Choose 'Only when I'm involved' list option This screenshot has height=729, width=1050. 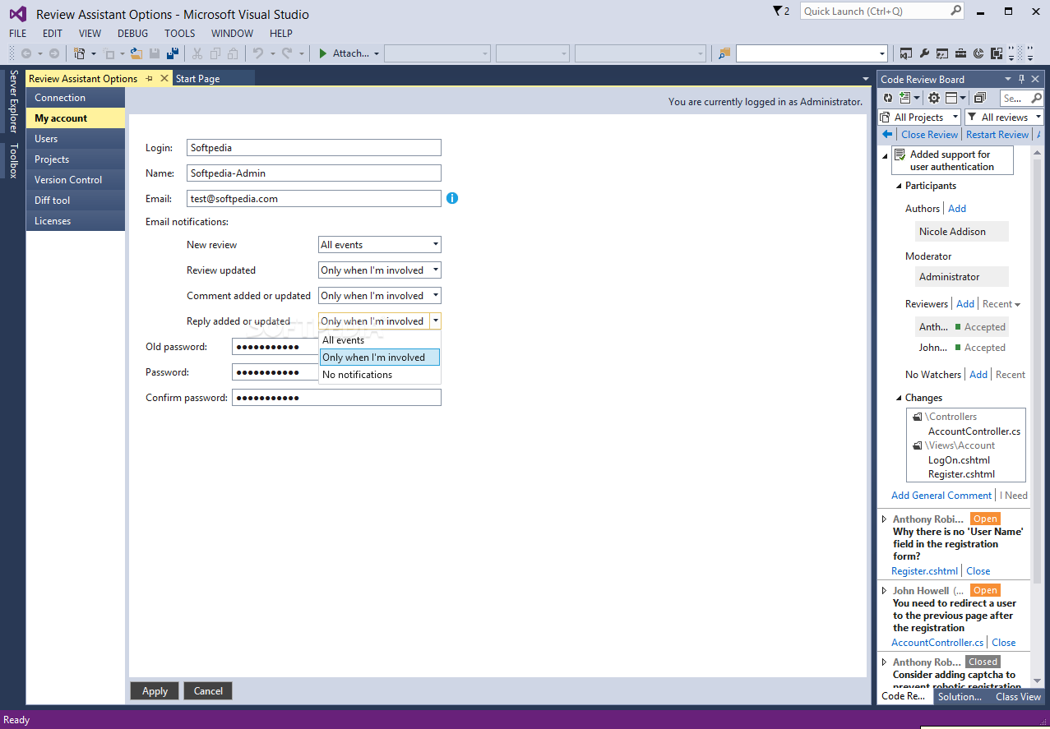click(380, 358)
